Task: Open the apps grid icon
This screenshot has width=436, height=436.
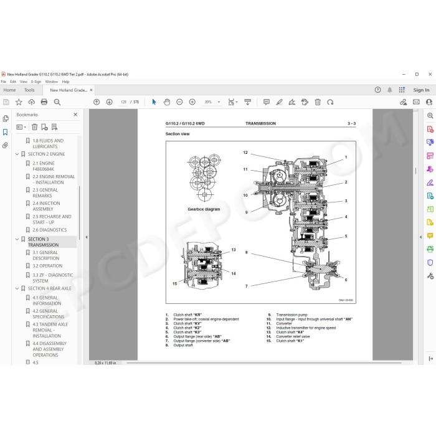Action: [x=402, y=90]
